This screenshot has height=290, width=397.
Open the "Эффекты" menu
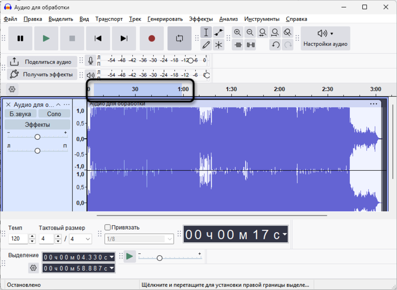(x=200, y=19)
